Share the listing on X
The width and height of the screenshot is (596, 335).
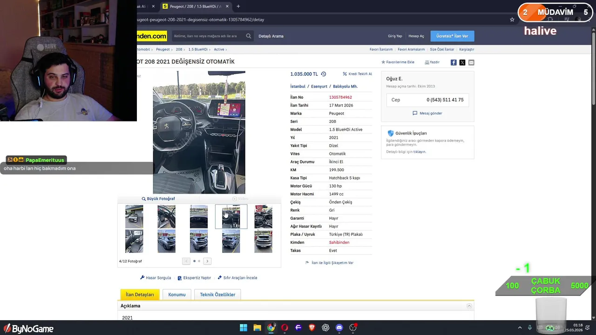click(x=462, y=62)
